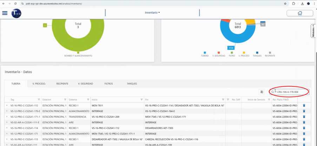Bookmark page with browser star icon
The height and width of the screenshot is (146, 317).
(x=285, y=4)
